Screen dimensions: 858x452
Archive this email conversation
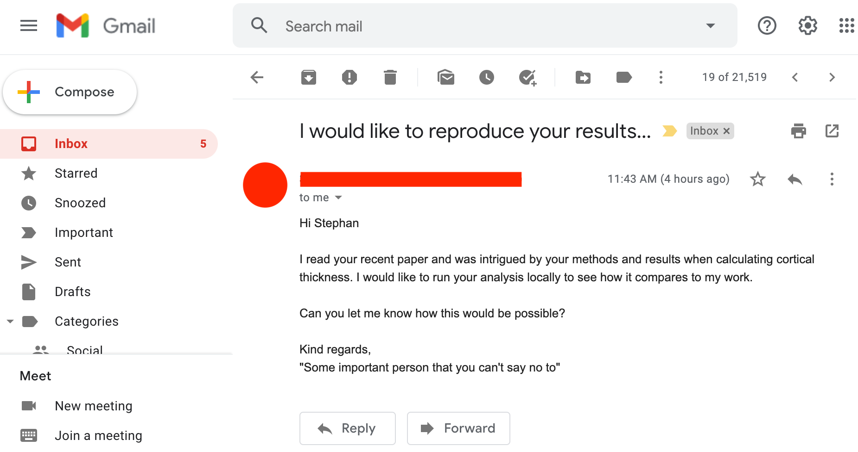coord(308,77)
